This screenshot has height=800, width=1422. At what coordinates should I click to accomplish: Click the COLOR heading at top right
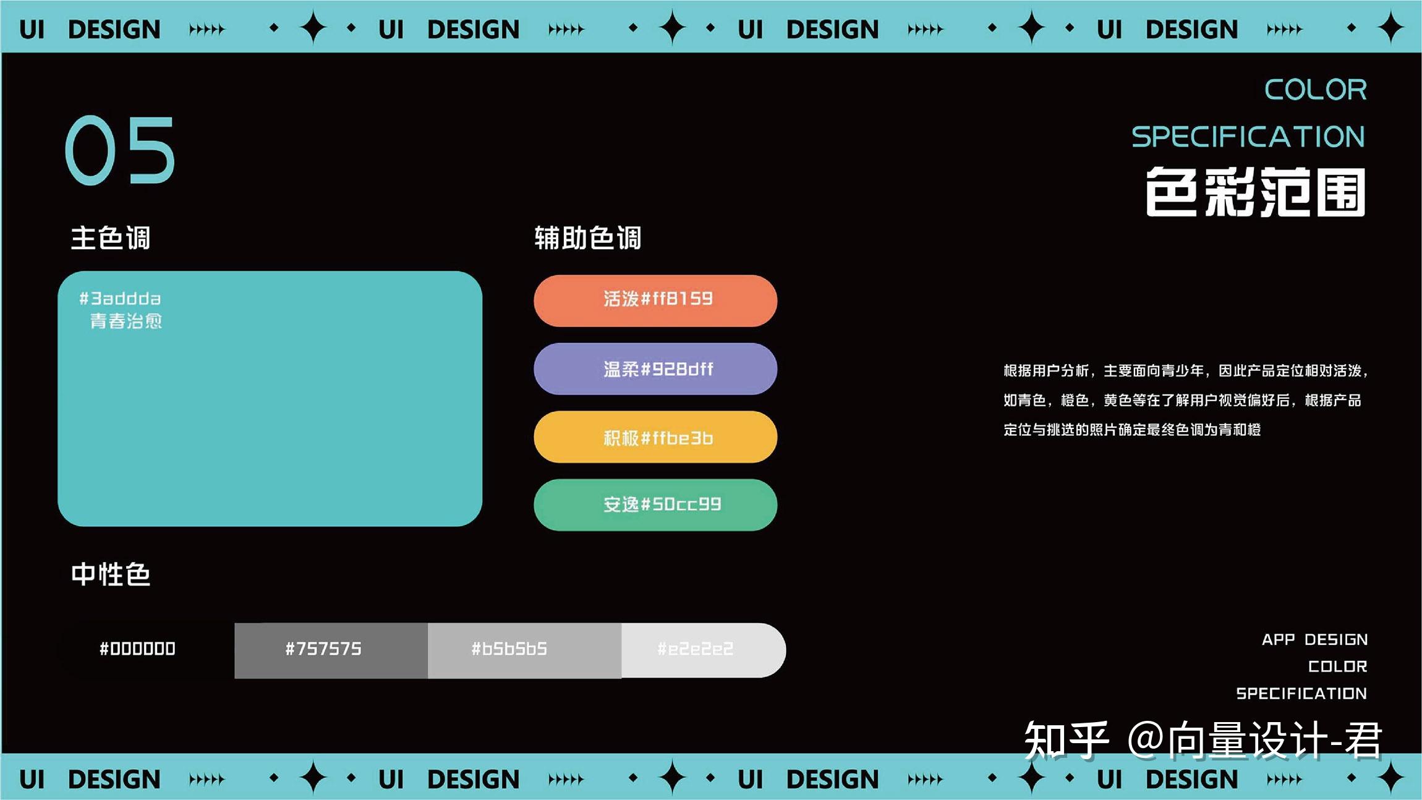[x=1315, y=90]
